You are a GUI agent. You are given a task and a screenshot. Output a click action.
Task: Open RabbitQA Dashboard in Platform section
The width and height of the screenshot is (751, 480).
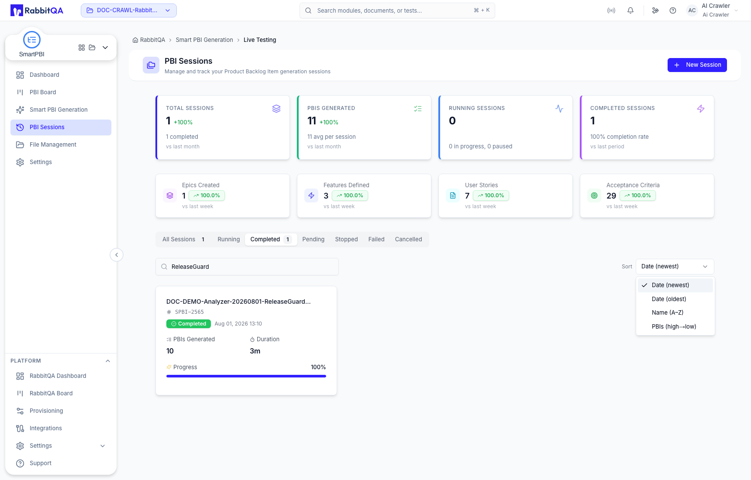pos(61,376)
